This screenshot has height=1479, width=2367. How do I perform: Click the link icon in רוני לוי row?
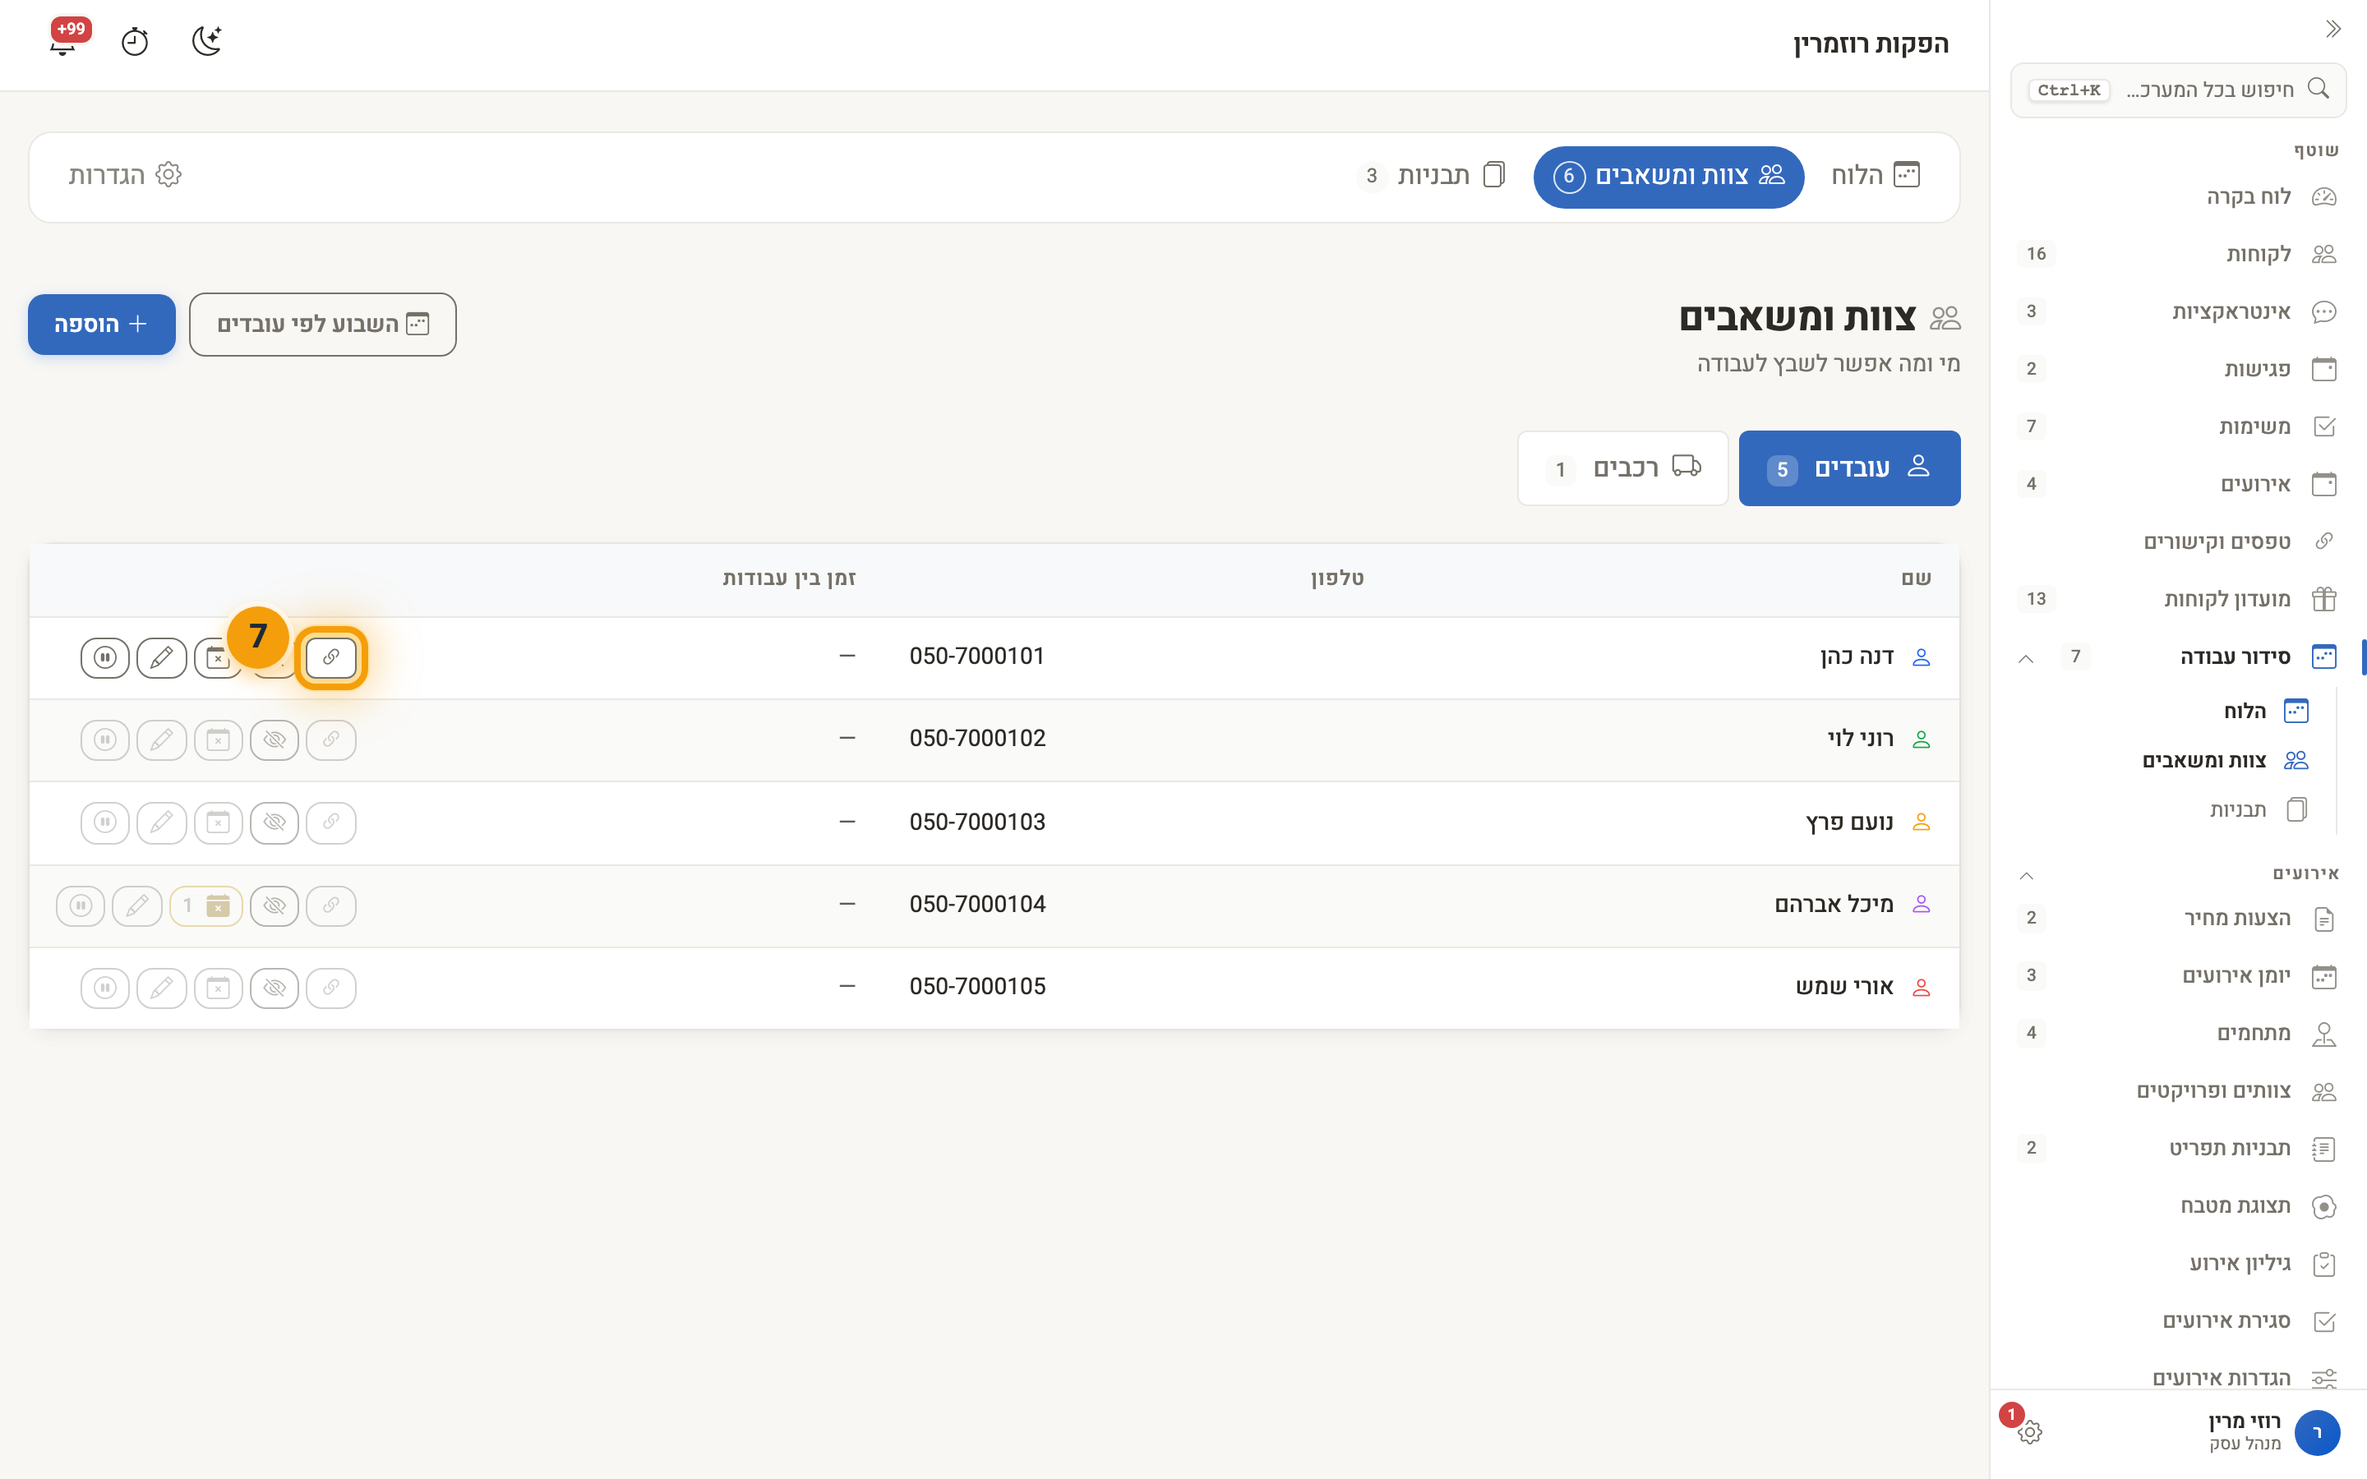coord(330,739)
